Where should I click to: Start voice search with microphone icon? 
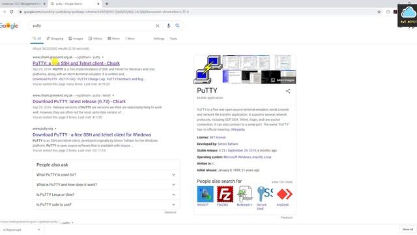[168, 26]
